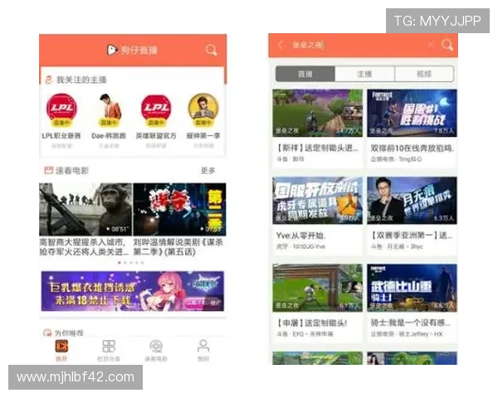Open the 摇神第一季 streamer avatar
This screenshot has width=498, height=398.
pyautogui.click(x=203, y=109)
